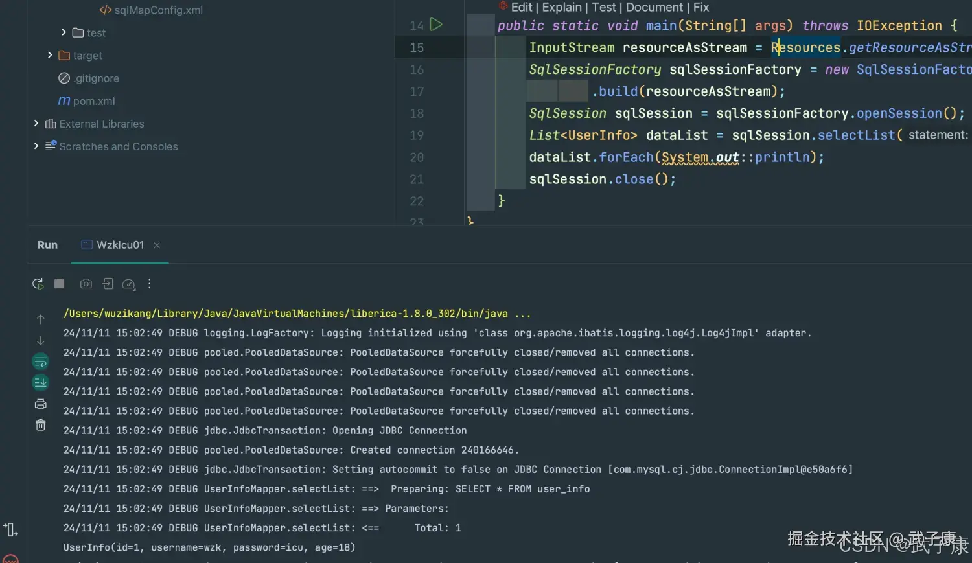This screenshot has width=972, height=563.
Task: Go to next stack trace arrow
Action: pyautogui.click(x=40, y=340)
